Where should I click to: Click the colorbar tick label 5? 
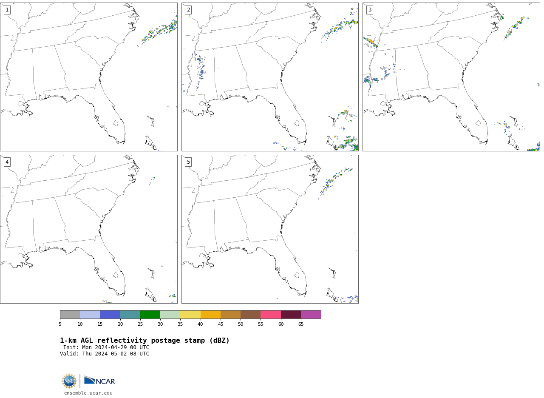(x=60, y=324)
